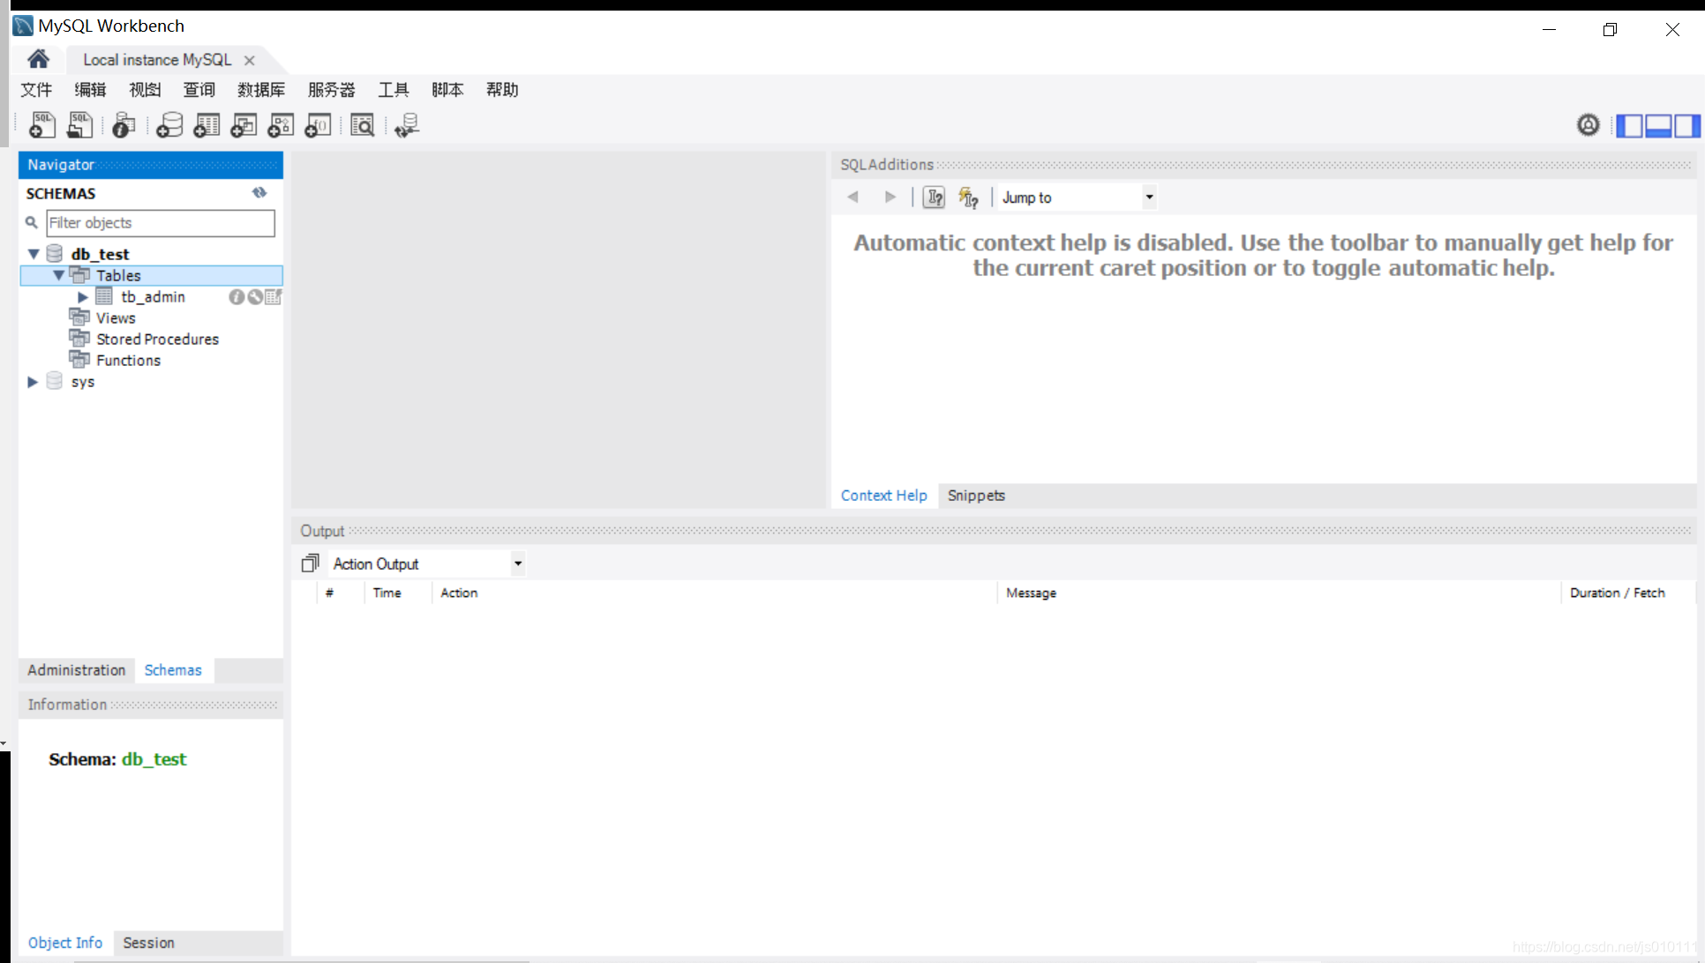Select the Local instance MySQL tab
Screen dimensions: 1705x963
pyautogui.click(x=157, y=59)
